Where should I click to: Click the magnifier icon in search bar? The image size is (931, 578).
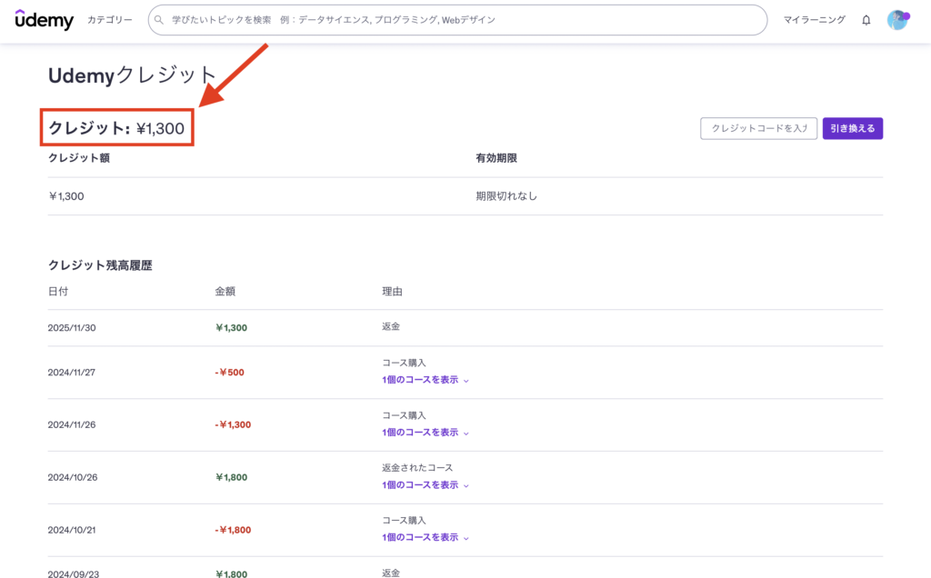(x=160, y=20)
